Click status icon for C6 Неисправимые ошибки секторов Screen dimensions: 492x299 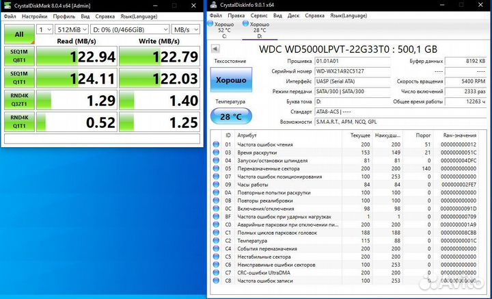click(x=216, y=265)
